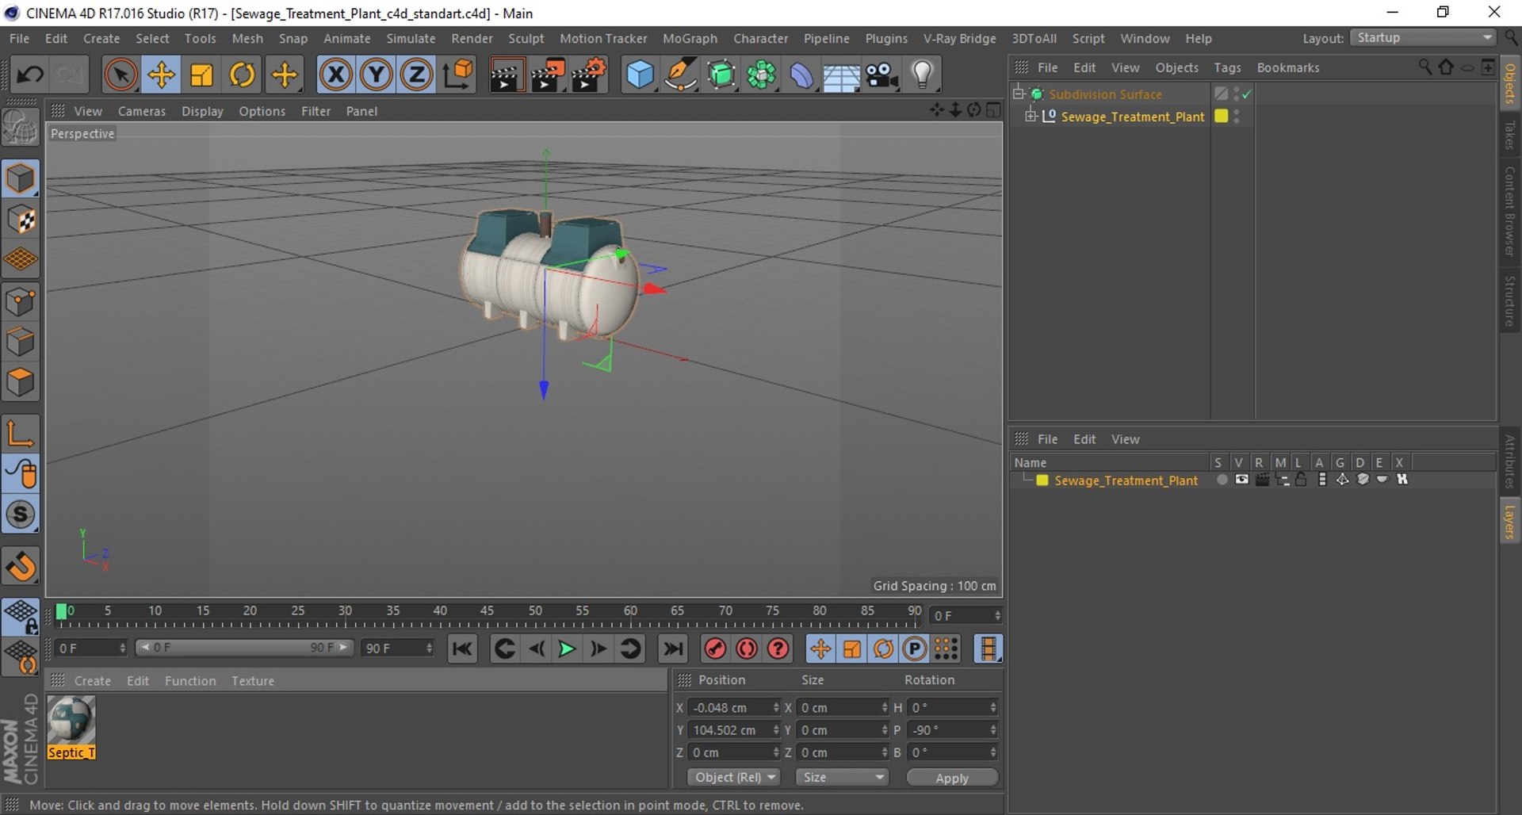1522x815 pixels.
Task: Click Render View clapperboard icon
Action: click(507, 75)
